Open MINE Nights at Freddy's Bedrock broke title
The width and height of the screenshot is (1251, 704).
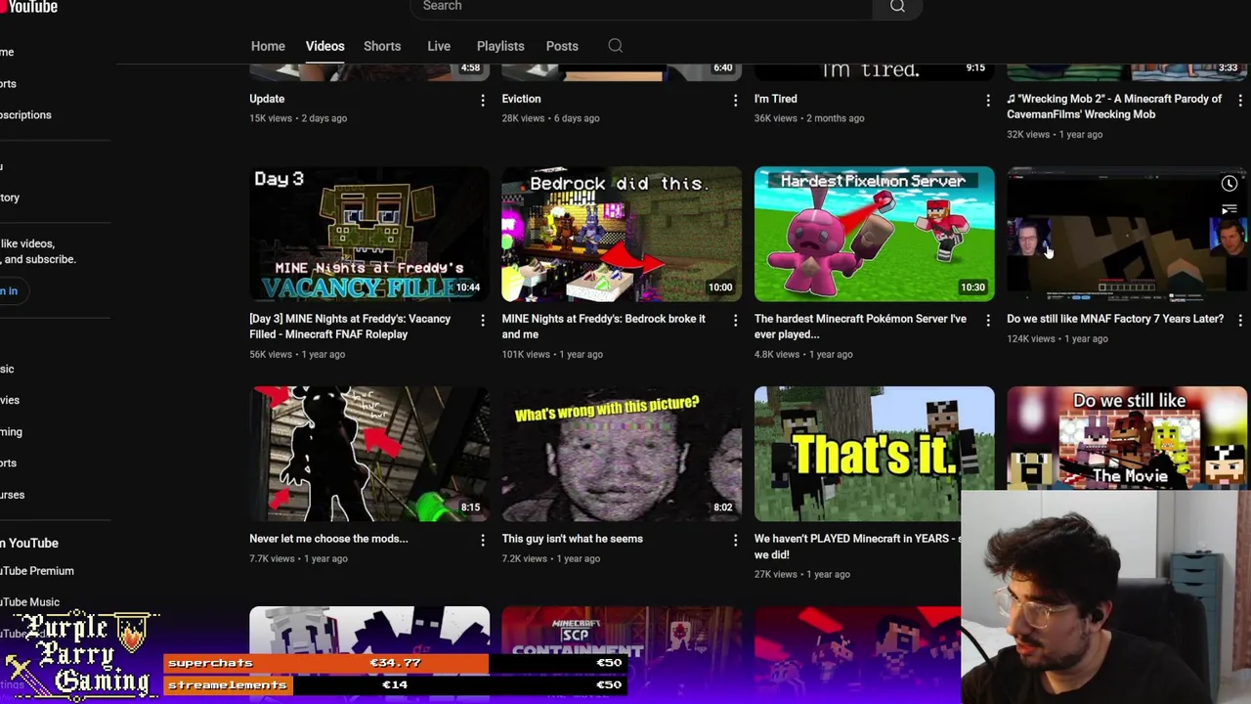(604, 327)
